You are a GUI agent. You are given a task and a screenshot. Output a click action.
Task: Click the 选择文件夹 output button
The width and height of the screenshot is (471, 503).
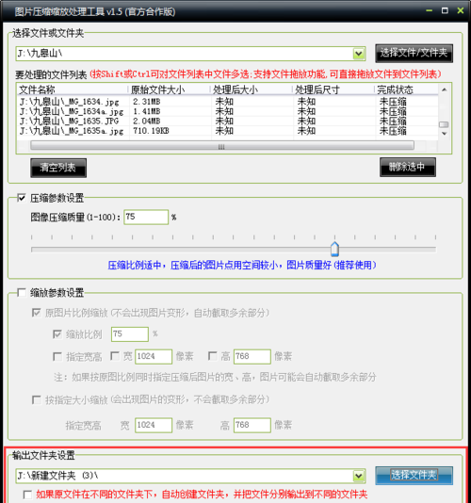[414, 475]
